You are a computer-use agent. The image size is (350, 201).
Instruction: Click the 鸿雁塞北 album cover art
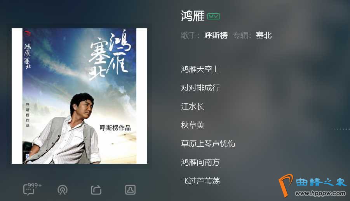[x=80, y=96]
